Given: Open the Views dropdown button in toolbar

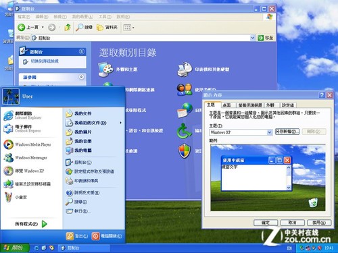Looking at the screenshot, I should 128,28.
